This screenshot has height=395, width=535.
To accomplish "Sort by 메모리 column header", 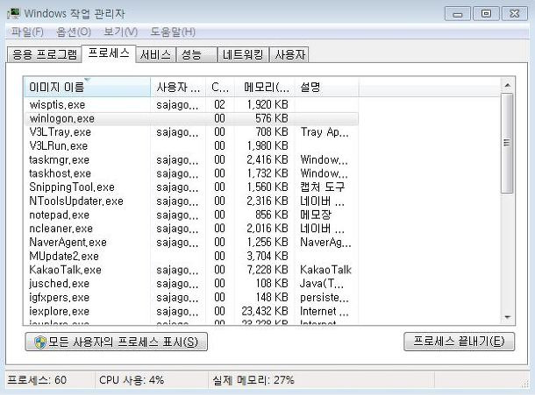I will (264, 88).
